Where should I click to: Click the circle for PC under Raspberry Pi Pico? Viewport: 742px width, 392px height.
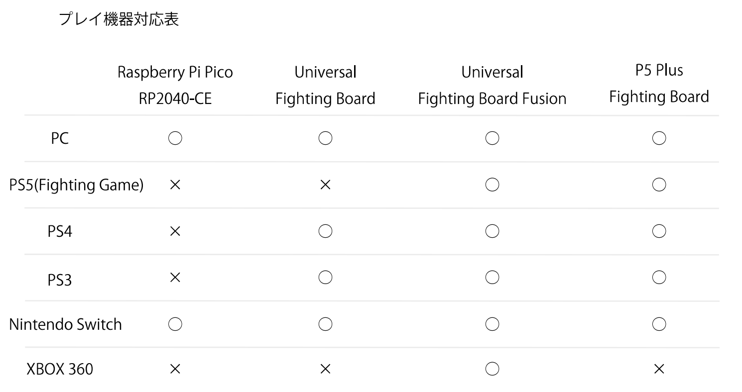tap(175, 138)
